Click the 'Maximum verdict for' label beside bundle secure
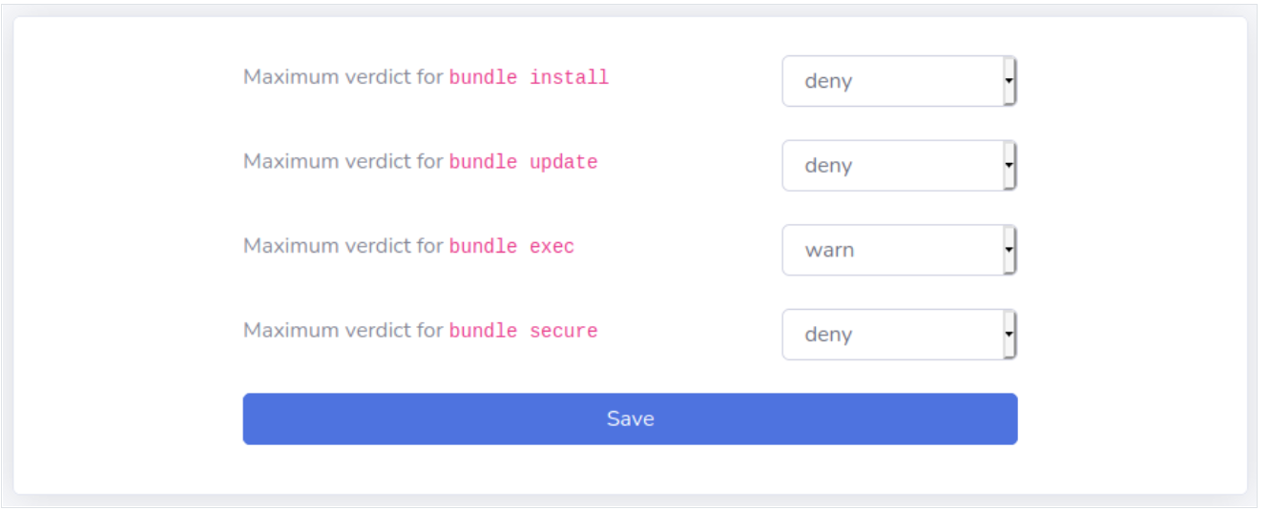 pos(343,331)
